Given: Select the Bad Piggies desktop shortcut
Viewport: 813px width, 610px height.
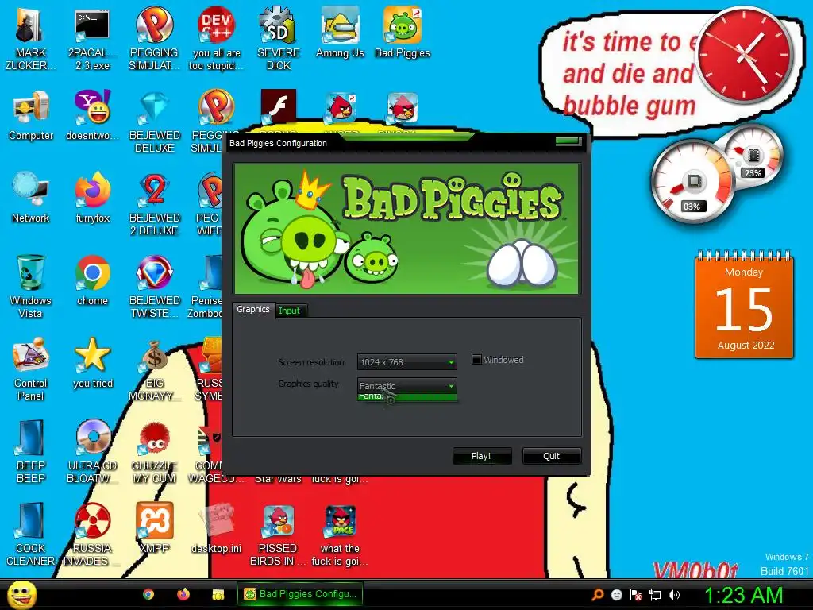Looking at the screenshot, I should click(403, 33).
